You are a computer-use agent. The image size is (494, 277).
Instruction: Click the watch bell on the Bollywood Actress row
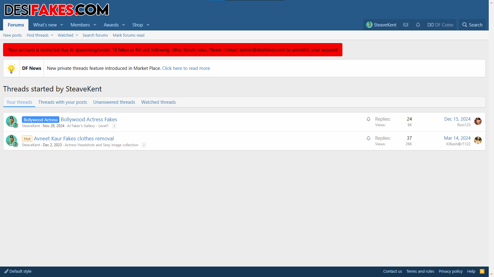point(368,119)
